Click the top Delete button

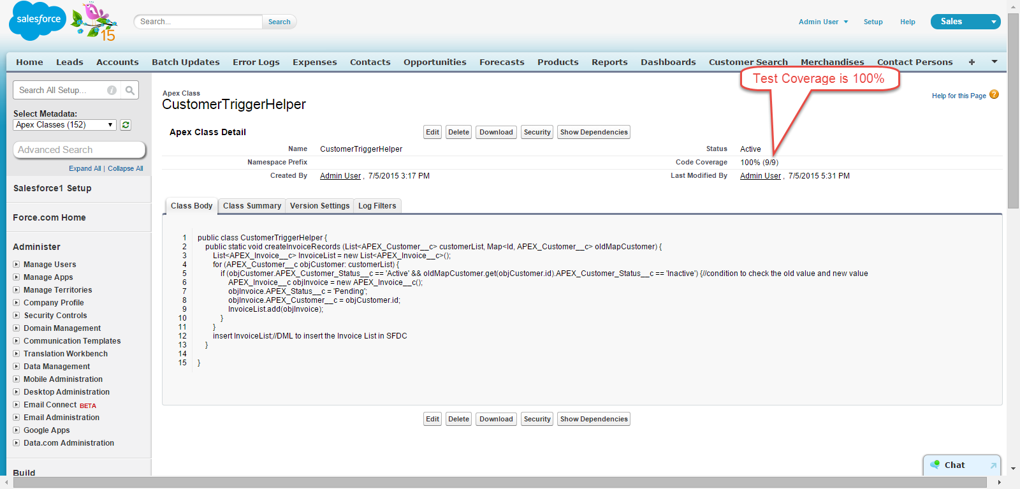tap(458, 132)
